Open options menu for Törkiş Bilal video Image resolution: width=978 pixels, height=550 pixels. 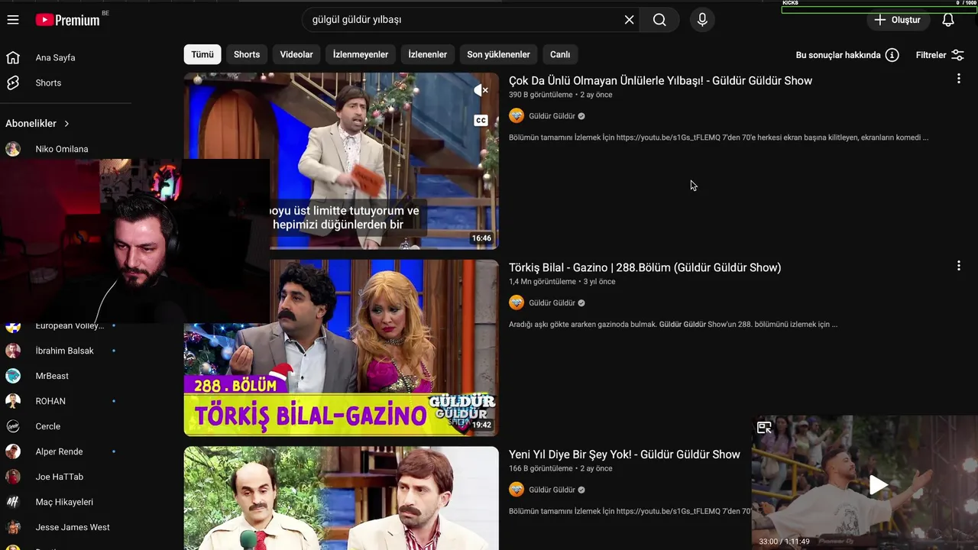click(x=958, y=266)
